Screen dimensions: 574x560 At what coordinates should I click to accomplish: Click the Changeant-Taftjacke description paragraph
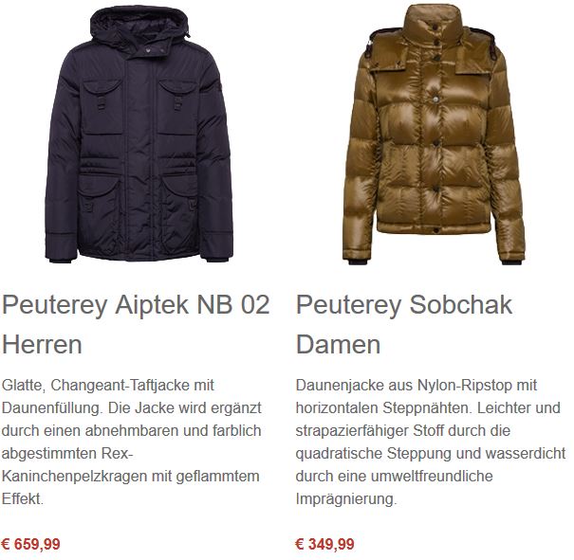click(x=132, y=442)
